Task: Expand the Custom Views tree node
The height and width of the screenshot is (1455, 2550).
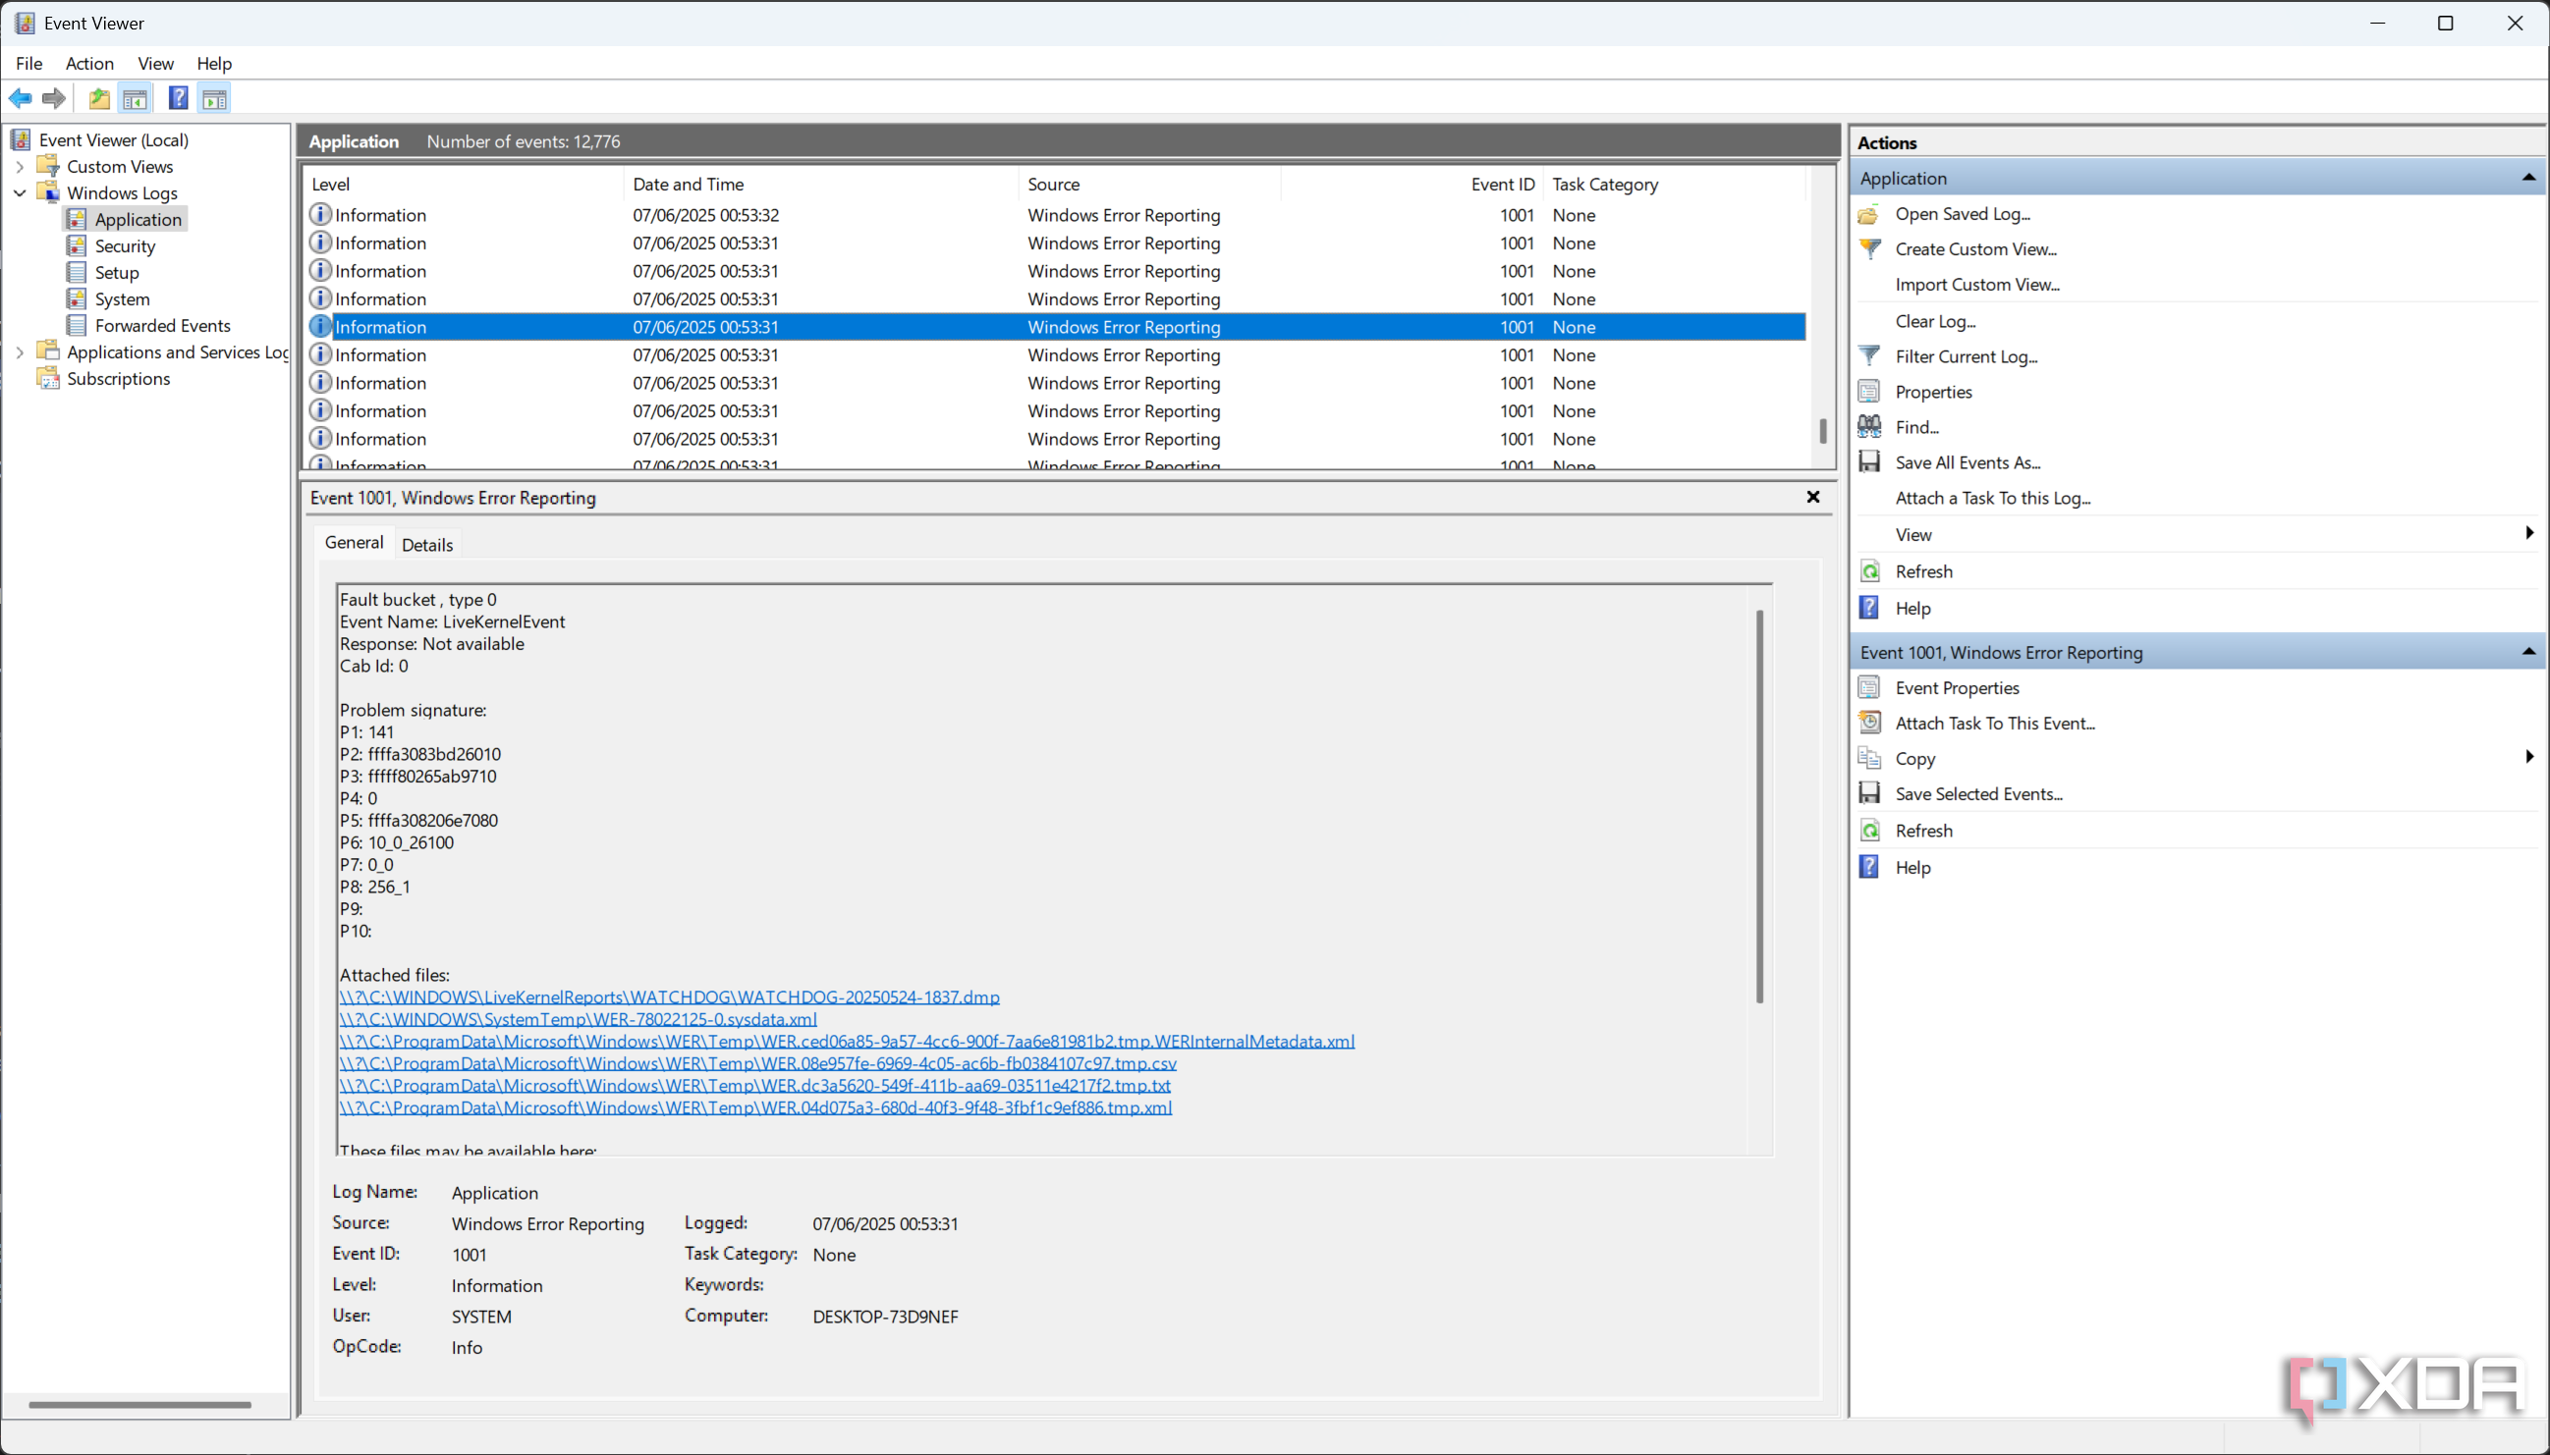Action: click(19, 166)
